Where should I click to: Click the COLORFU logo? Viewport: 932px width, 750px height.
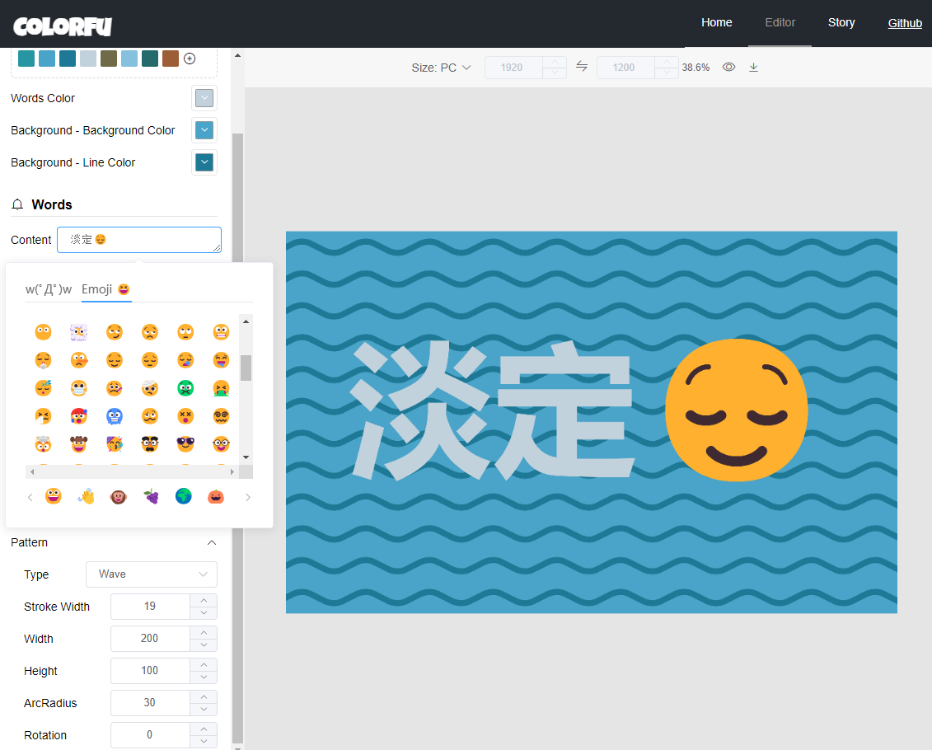click(63, 26)
